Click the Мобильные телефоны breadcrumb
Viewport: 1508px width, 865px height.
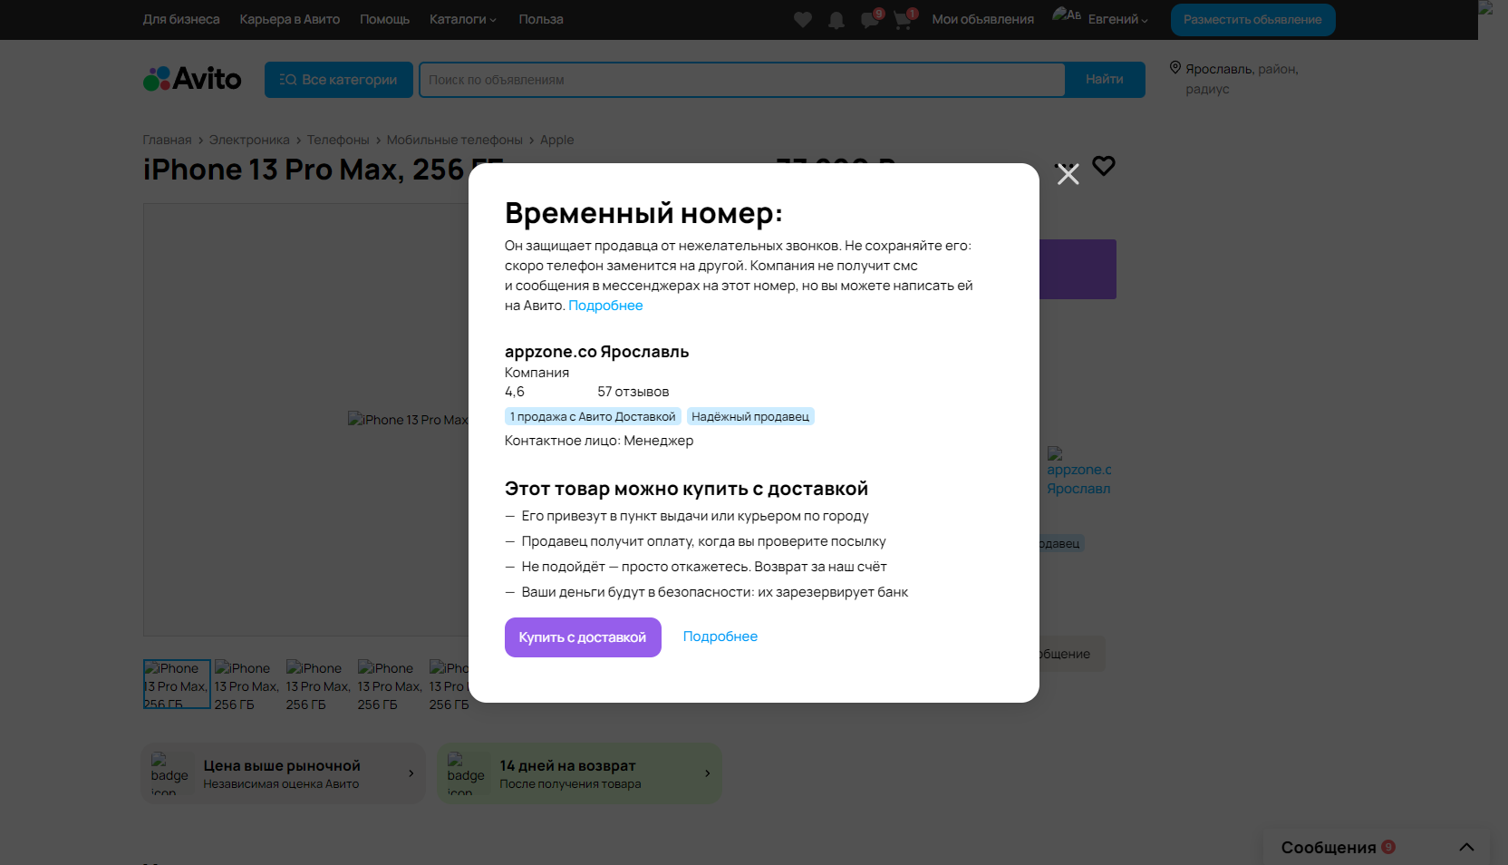(x=455, y=140)
